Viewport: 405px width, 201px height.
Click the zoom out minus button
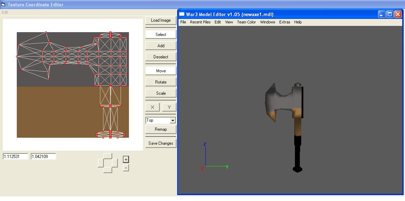126,168
